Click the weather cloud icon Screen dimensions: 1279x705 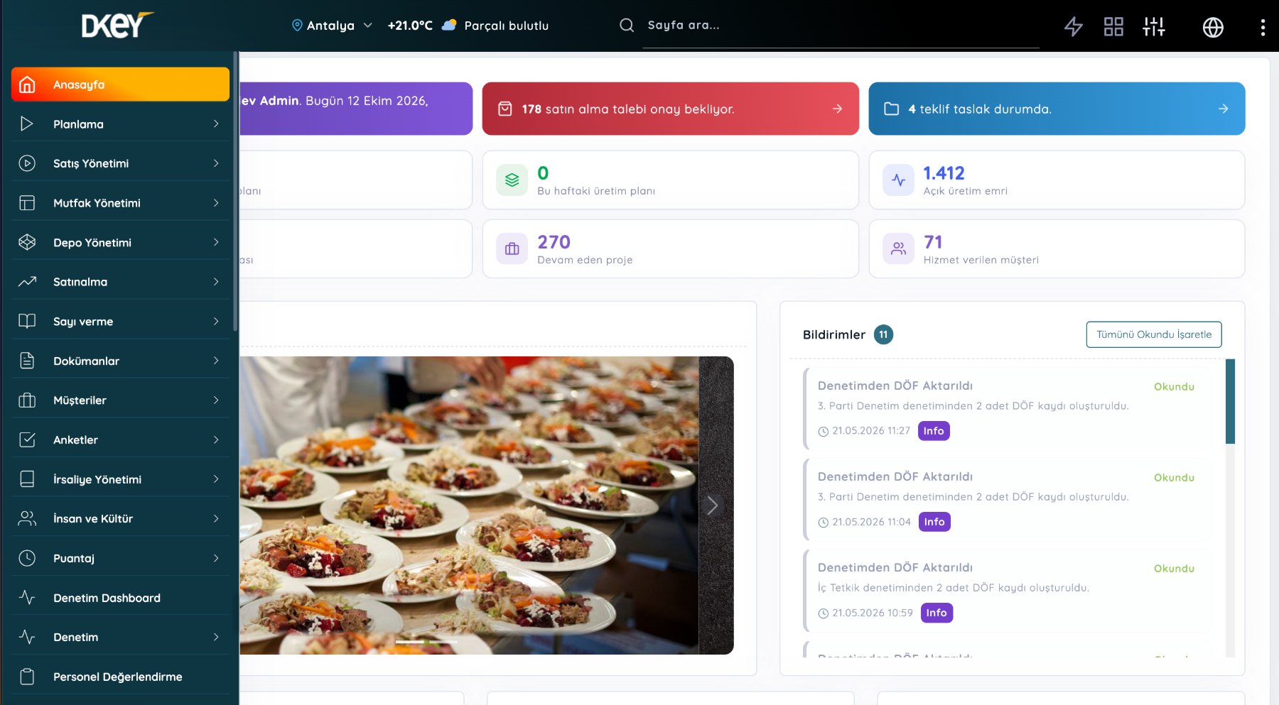pos(449,25)
